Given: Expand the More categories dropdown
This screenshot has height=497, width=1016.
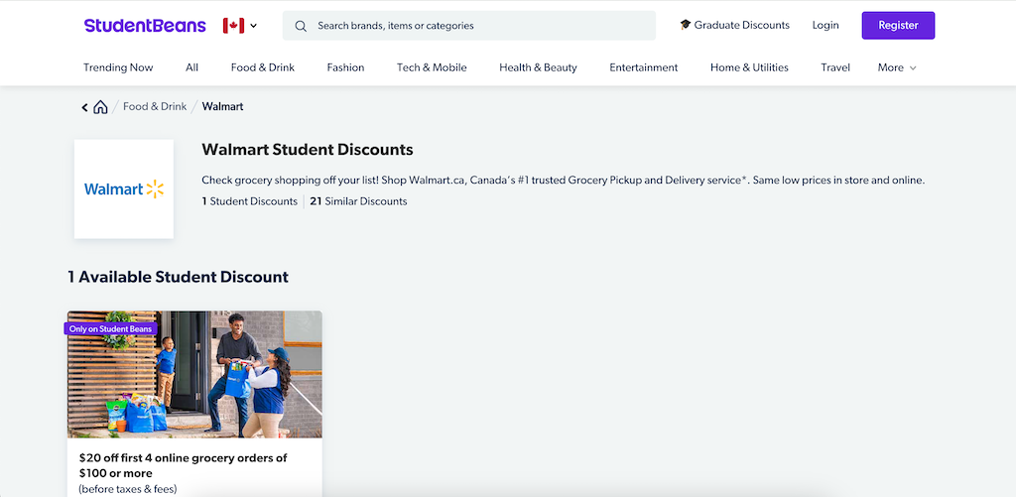Looking at the screenshot, I should pyautogui.click(x=897, y=67).
